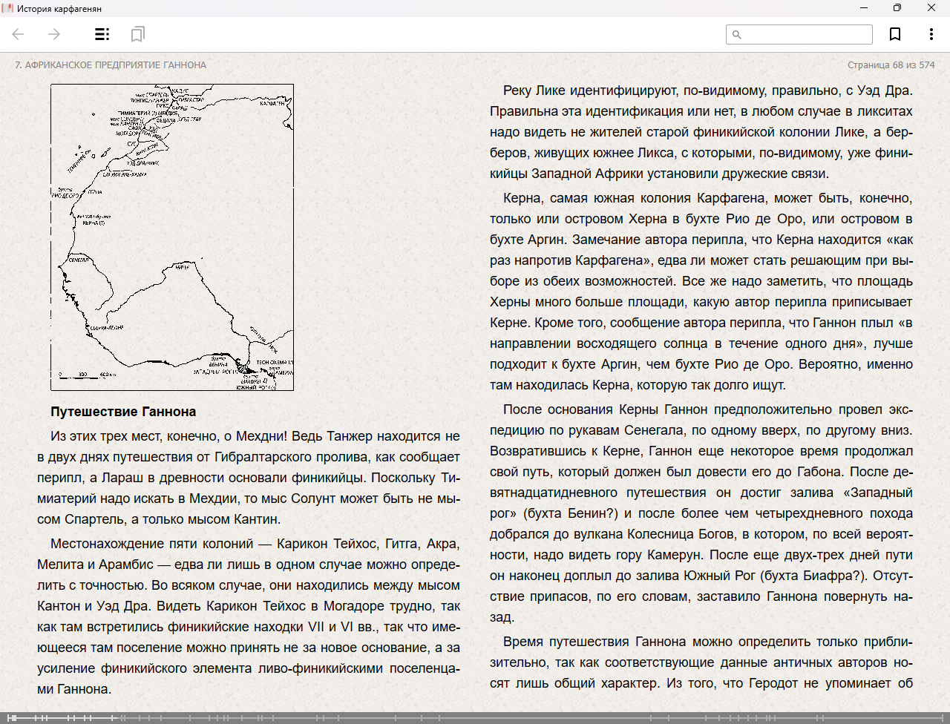Go forward with the right arrow
Screen dimensions: 950x724
[54, 34]
